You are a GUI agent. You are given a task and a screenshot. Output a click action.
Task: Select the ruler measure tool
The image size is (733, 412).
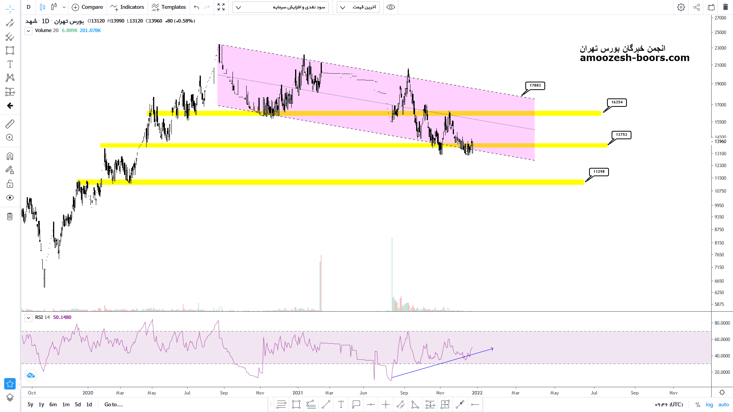(10, 124)
